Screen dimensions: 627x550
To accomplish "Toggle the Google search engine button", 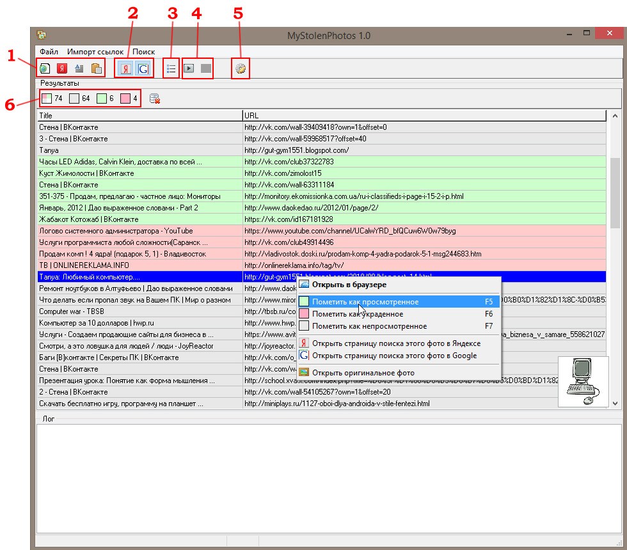I will click(x=143, y=68).
